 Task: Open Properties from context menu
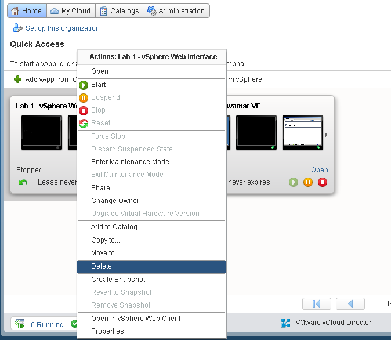(151, 331)
